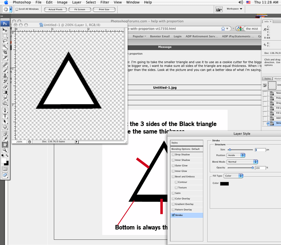Image resolution: width=281 pixels, height=245 pixels.
Task: Enable the Scroll All Windows checkbox
Action: coord(17,9)
